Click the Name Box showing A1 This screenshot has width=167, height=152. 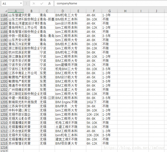[x=10, y=4]
